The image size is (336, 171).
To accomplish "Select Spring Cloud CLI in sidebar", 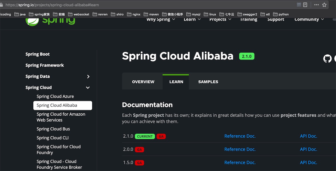I will (x=53, y=138).
